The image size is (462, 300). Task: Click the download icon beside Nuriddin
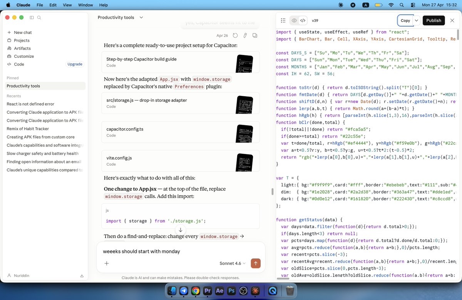[x=82, y=276]
